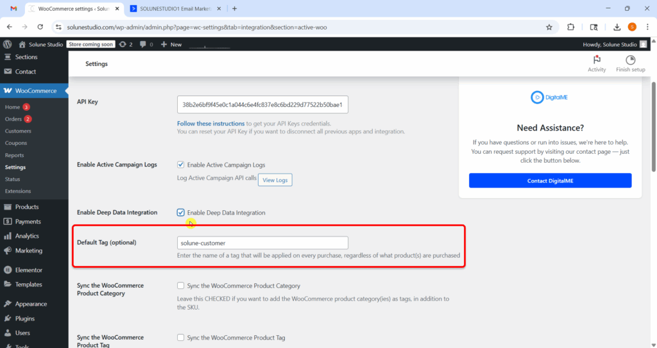Open Appearance in the sidebar
Image resolution: width=657 pixels, height=348 pixels.
pos(31,304)
